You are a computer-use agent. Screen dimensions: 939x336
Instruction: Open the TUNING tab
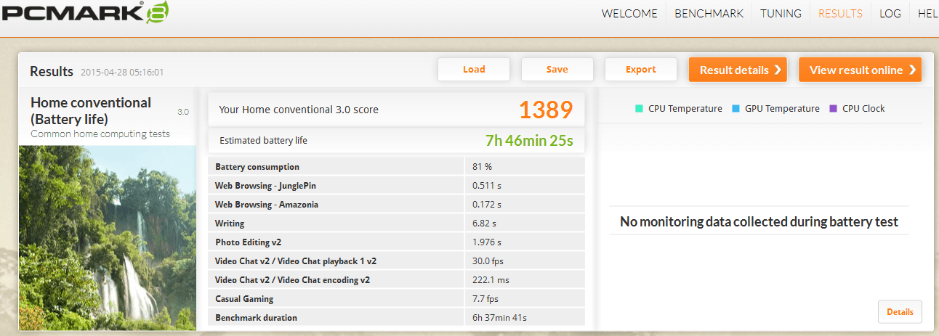(x=781, y=13)
